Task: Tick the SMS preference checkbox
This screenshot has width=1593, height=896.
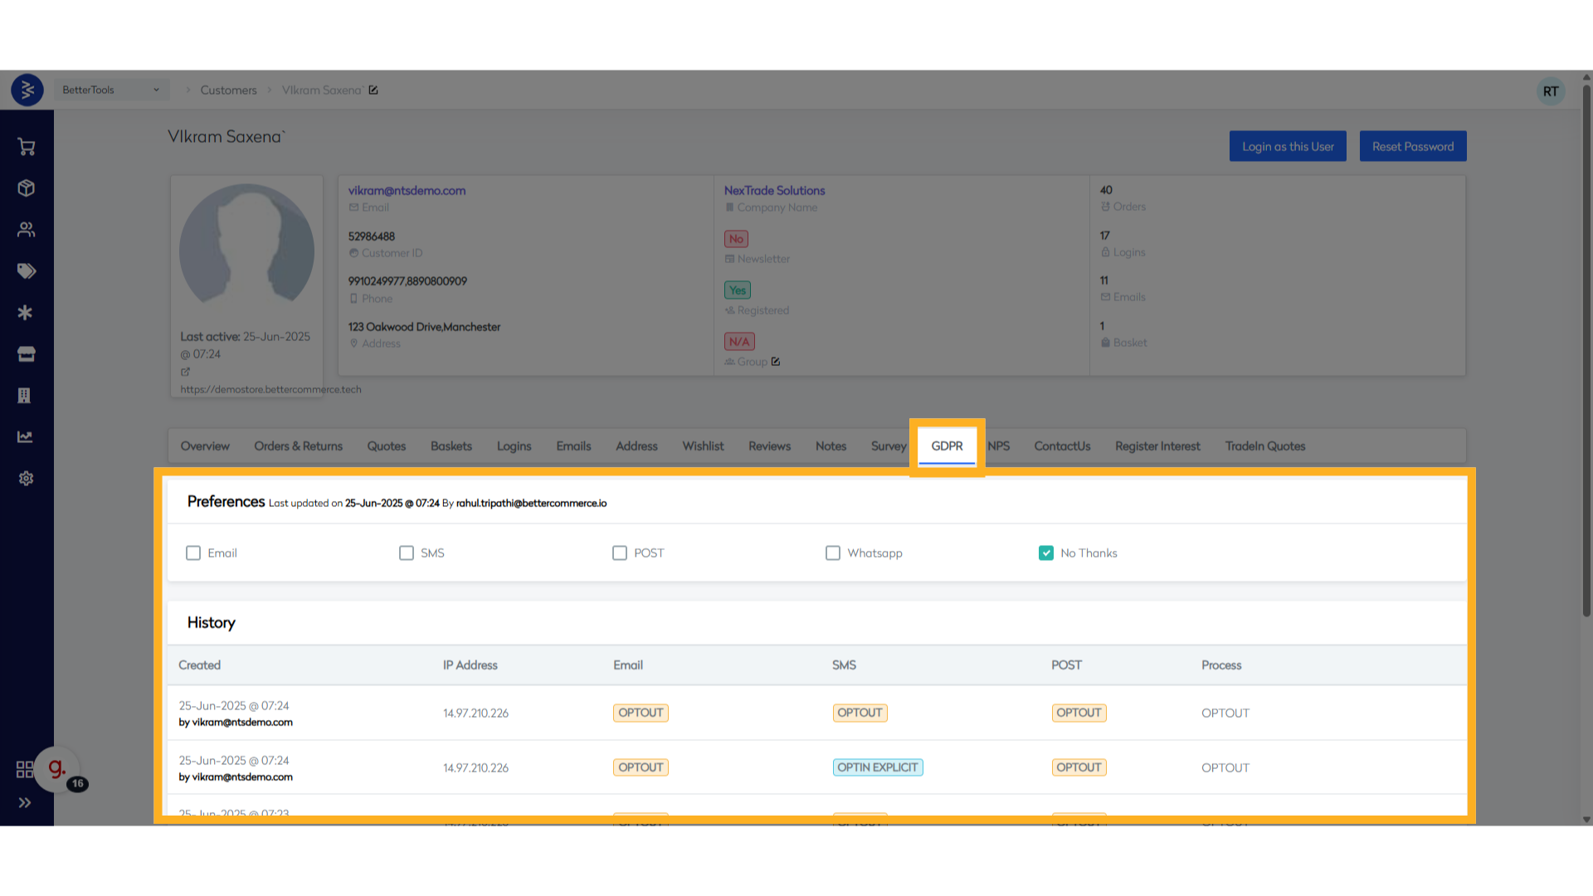Action: (x=407, y=553)
